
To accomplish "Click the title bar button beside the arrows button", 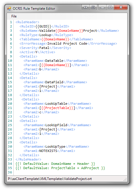I will coord(93,7).
